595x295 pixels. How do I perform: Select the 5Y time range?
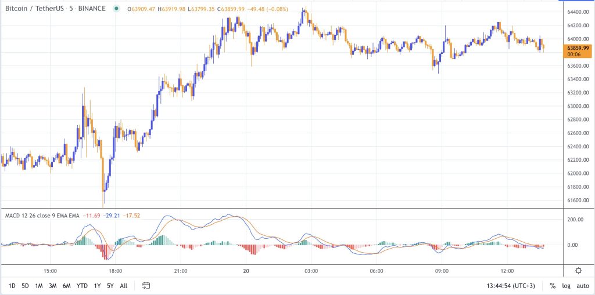tap(110, 286)
